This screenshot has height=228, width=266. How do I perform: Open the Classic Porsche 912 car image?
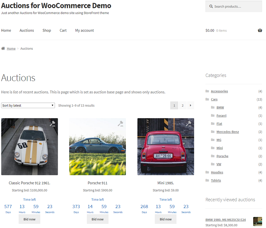29,147
